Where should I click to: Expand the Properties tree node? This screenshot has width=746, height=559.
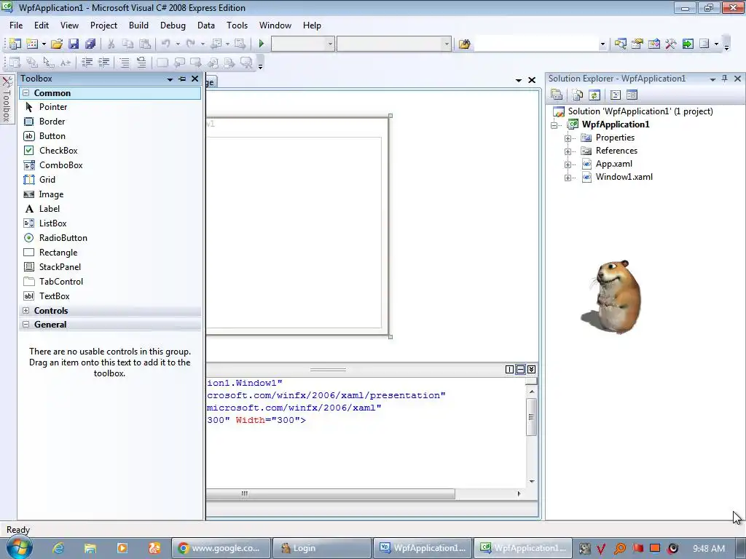[568, 138]
